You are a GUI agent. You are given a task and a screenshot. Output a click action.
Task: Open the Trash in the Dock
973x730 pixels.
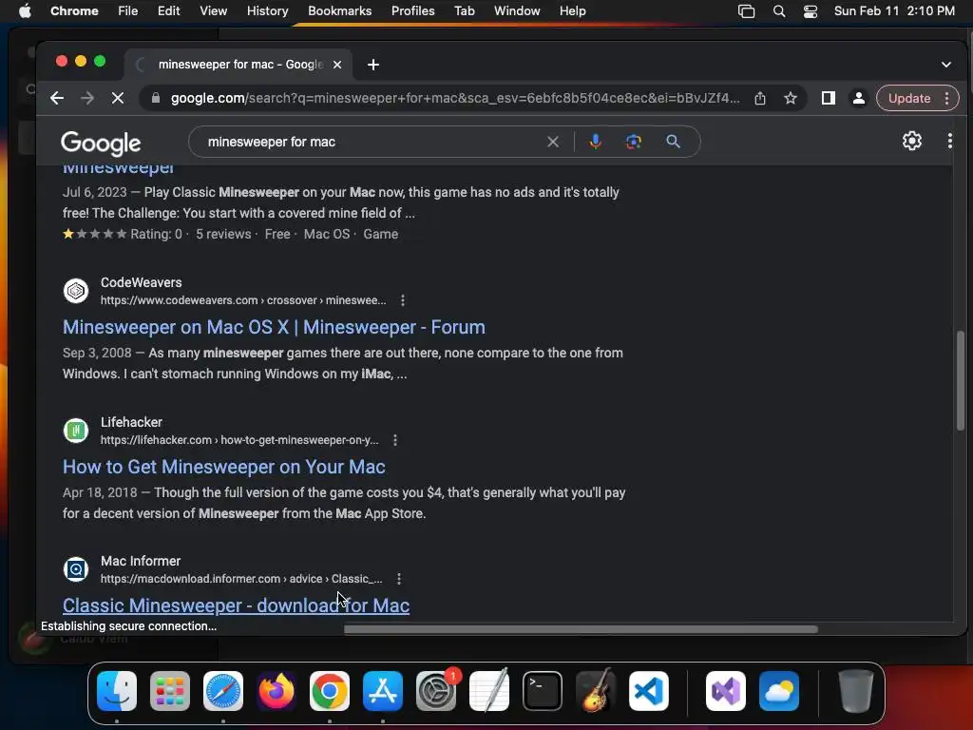click(856, 691)
